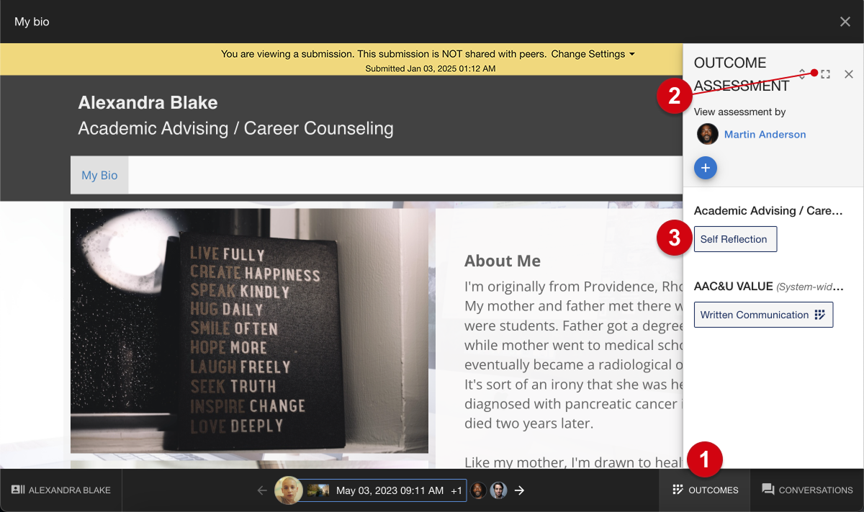Click the Alexandra Blake portfolio title
This screenshot has width=864, height=512.
148,103
